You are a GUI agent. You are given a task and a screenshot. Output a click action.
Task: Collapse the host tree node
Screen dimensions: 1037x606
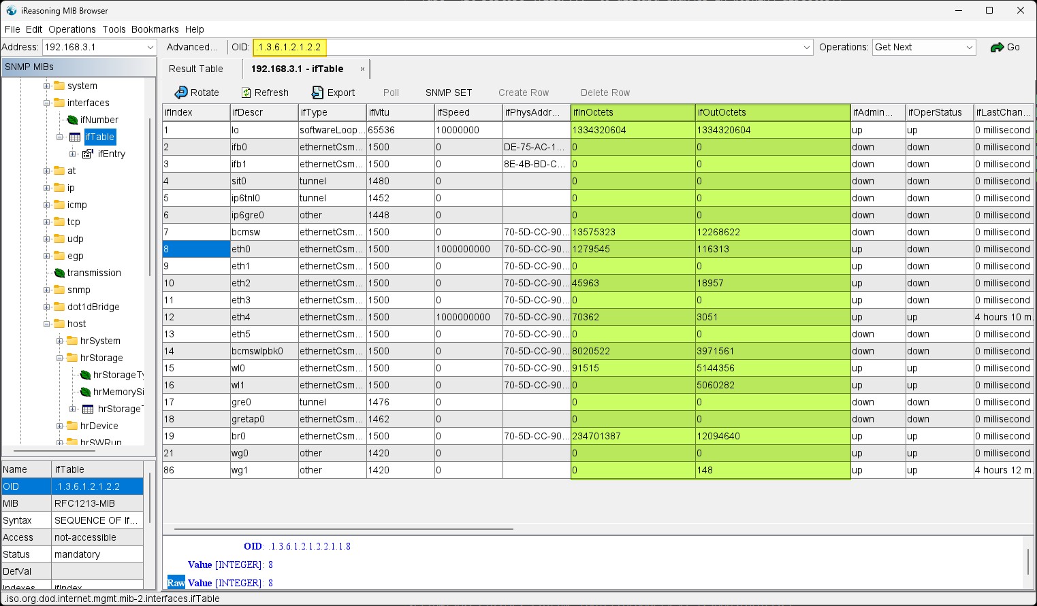pos(47,324)
